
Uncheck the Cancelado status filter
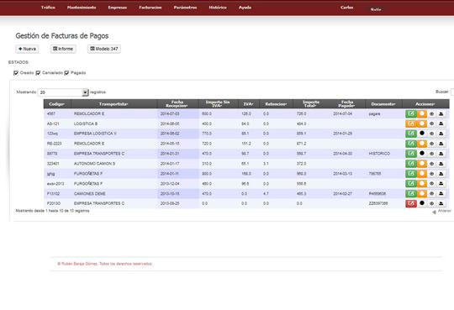coord(38,73)
